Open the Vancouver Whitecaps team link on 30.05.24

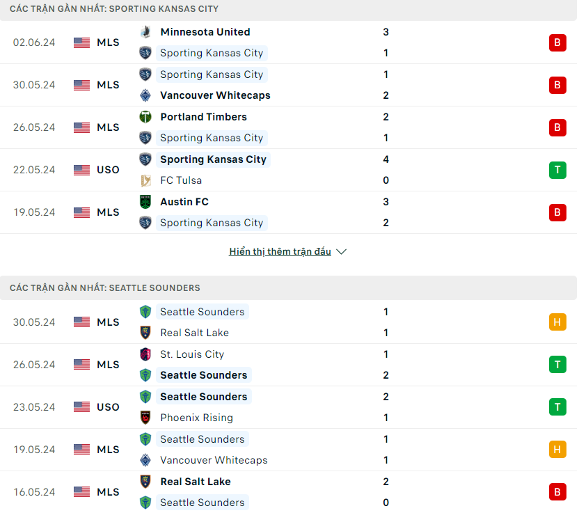click(x=215, y=95)
